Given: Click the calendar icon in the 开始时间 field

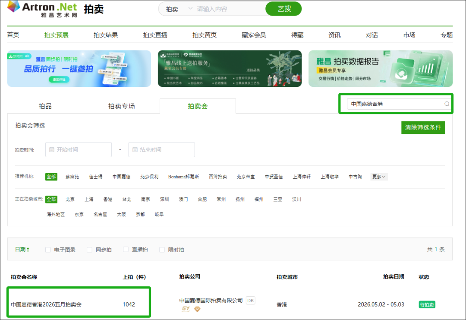Looking at the screenshot, I should coord(52,149).
